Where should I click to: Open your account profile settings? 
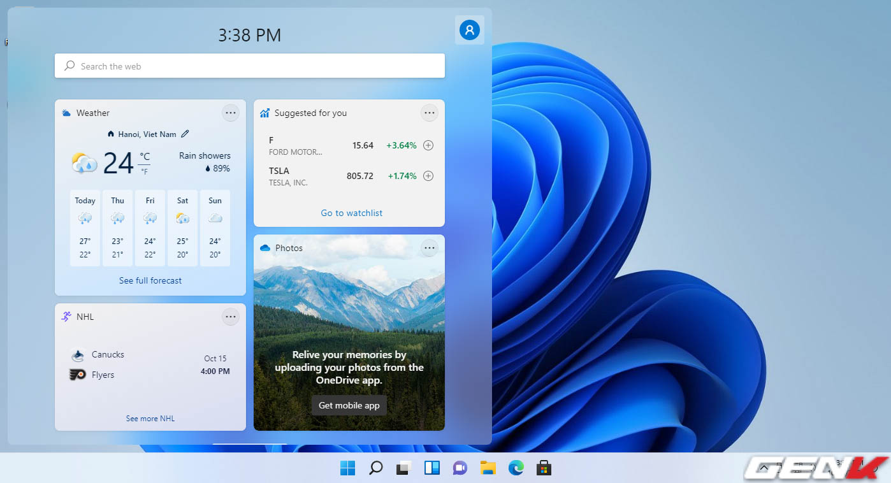pyautogui.click(x=470, y=30)
